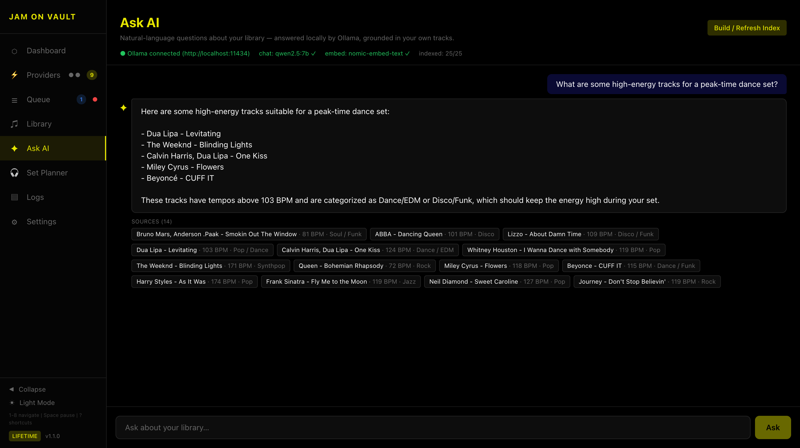Click the indexed: 25/25 status
The width and height of the screenshot is (800, 448).
coord(440,53)
